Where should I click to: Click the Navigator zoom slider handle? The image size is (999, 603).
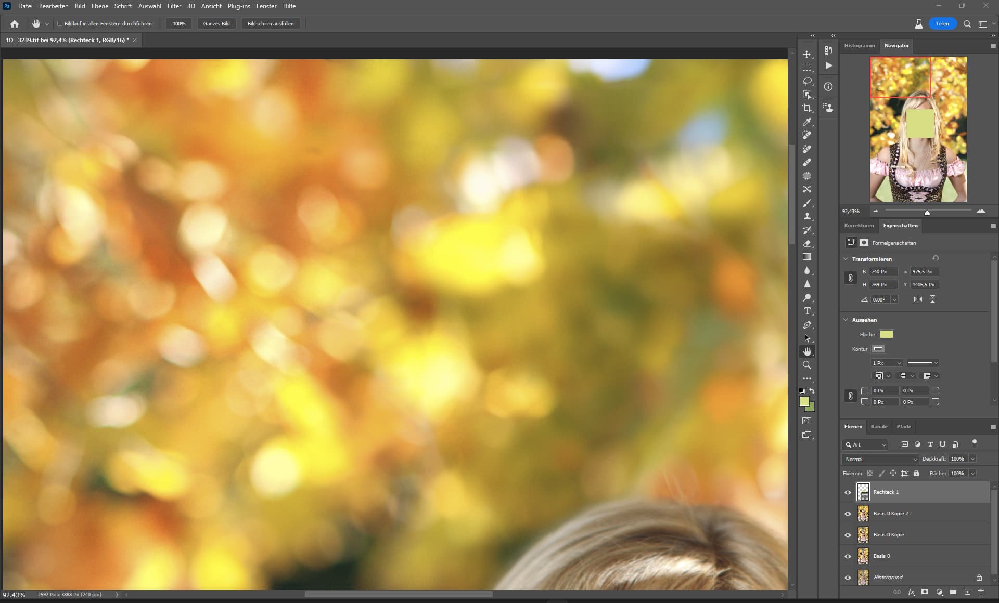coord(927,213)
